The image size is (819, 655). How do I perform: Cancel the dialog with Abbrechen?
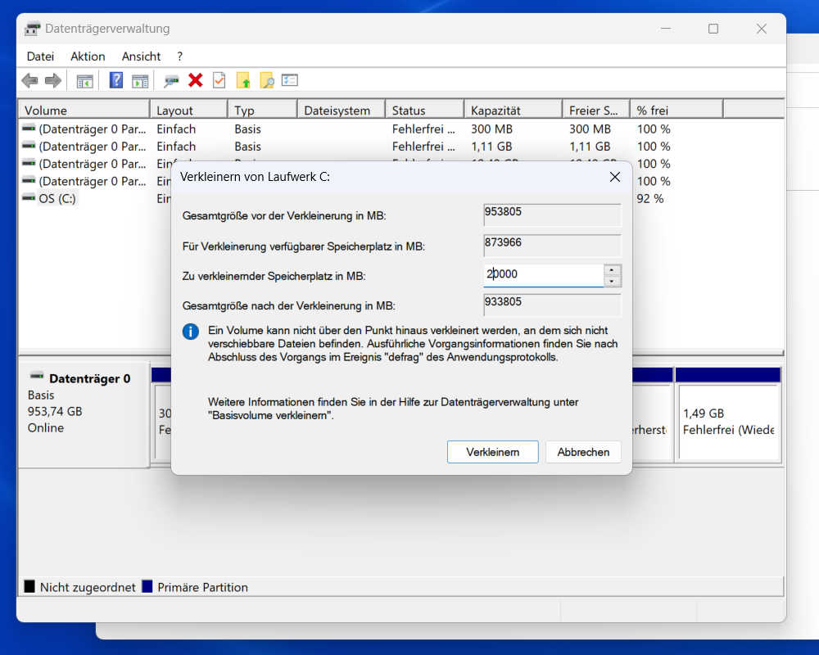(x=583, y=452)
